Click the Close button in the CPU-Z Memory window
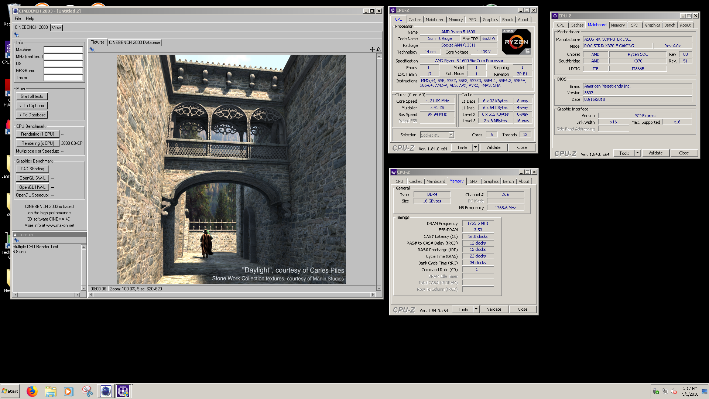Image resolution: width=709 pixels, height=399 pixels. click(523, 309)
